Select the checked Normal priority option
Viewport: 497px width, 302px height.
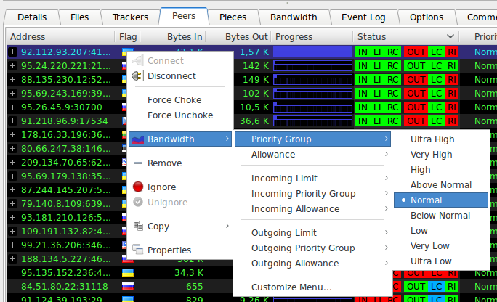[441, 200]
